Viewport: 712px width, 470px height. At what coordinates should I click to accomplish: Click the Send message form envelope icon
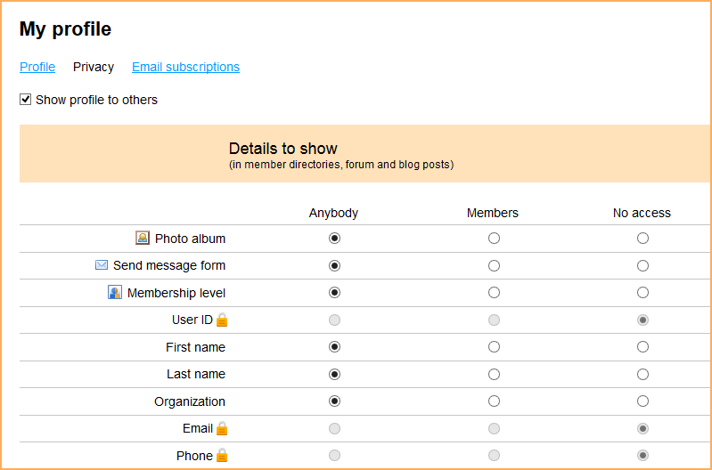pos(102,264)
